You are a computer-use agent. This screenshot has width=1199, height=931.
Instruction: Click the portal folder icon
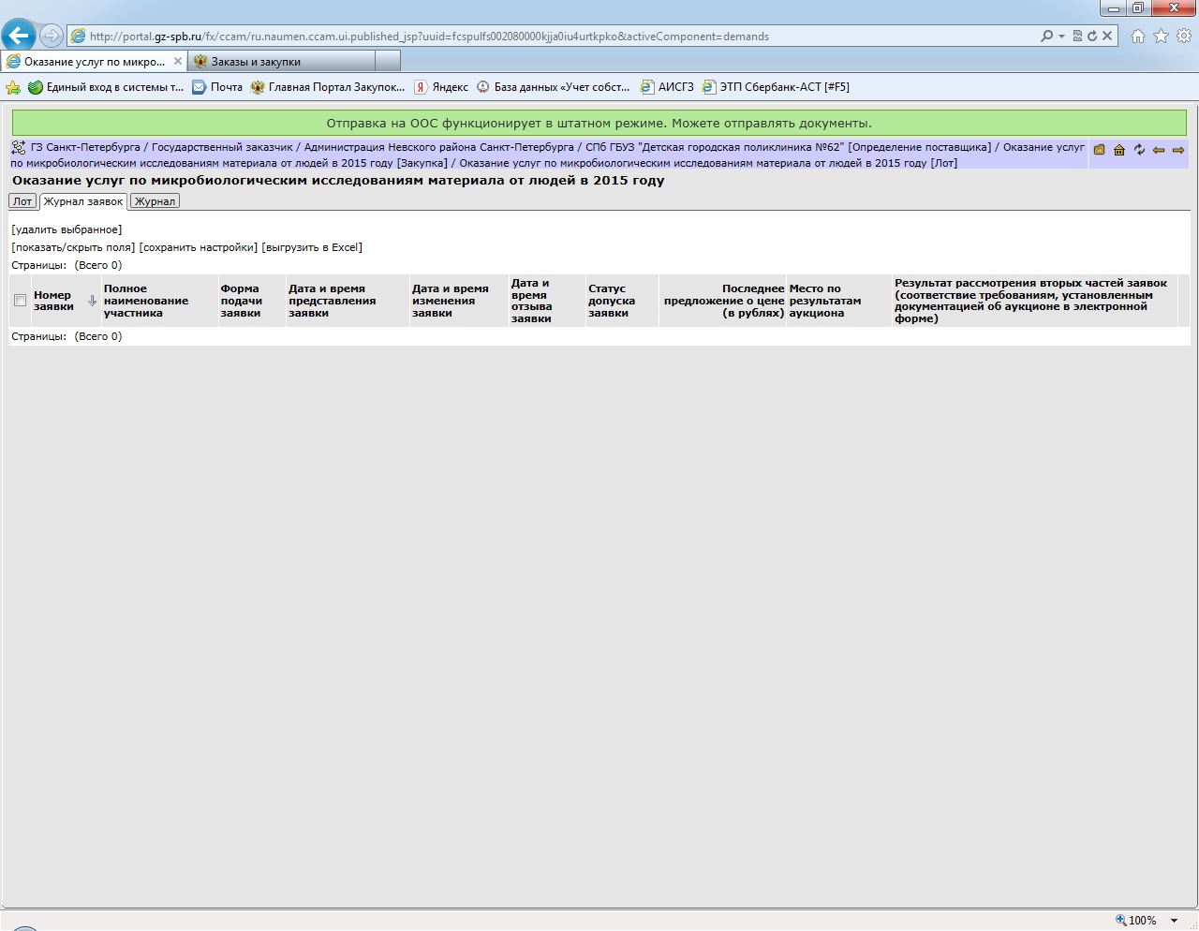1100,150
